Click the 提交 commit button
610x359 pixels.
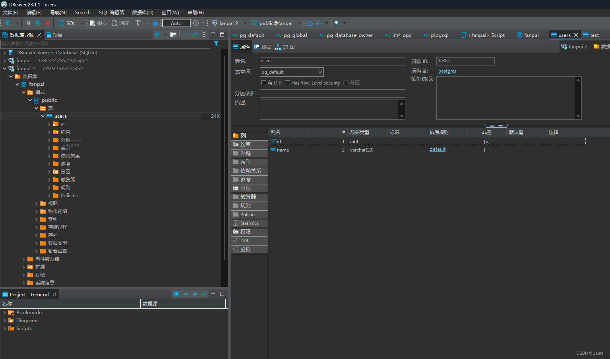coord(99,23)
